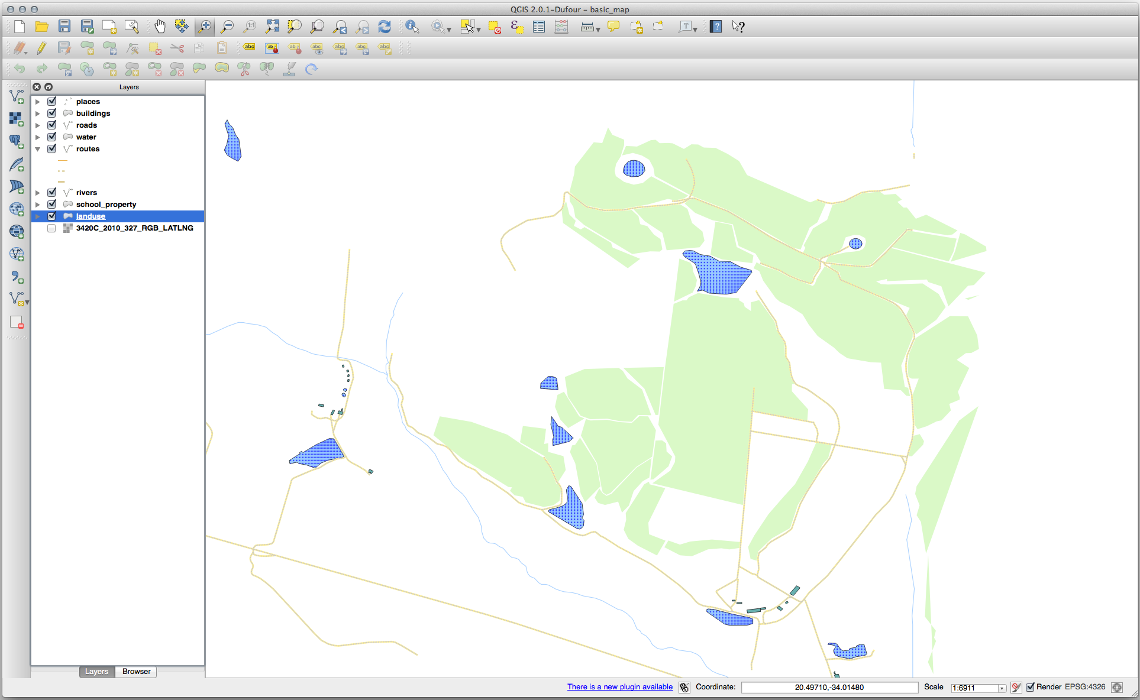The image size is (1140, 700).
Task: Toggle the Render checkbox in status bar
Action: coord(1030,687)
